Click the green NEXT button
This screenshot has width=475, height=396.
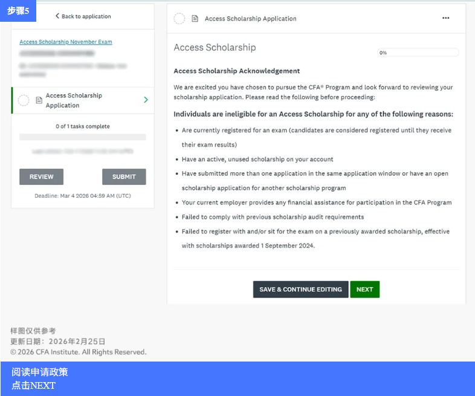[364, 290]
